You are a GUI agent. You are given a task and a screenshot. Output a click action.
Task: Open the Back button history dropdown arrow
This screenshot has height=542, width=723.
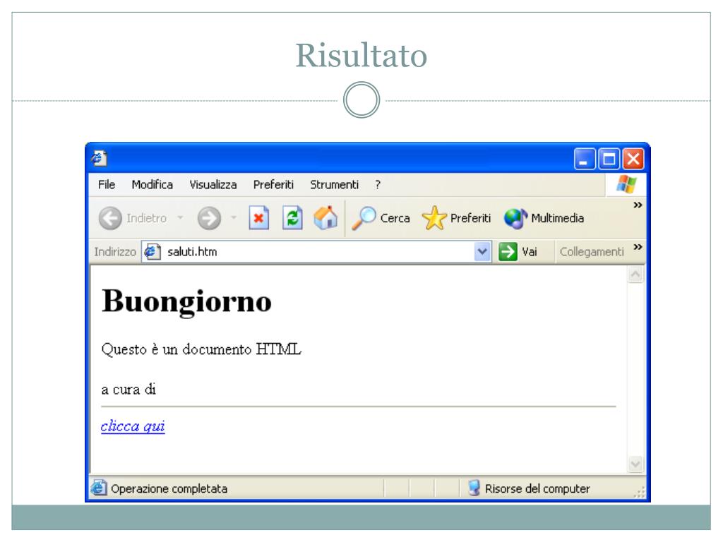coord(180,218)
